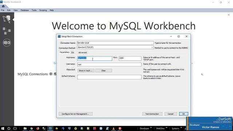
Task: Switch to the Parameters tab
Action: pos(64,52)
